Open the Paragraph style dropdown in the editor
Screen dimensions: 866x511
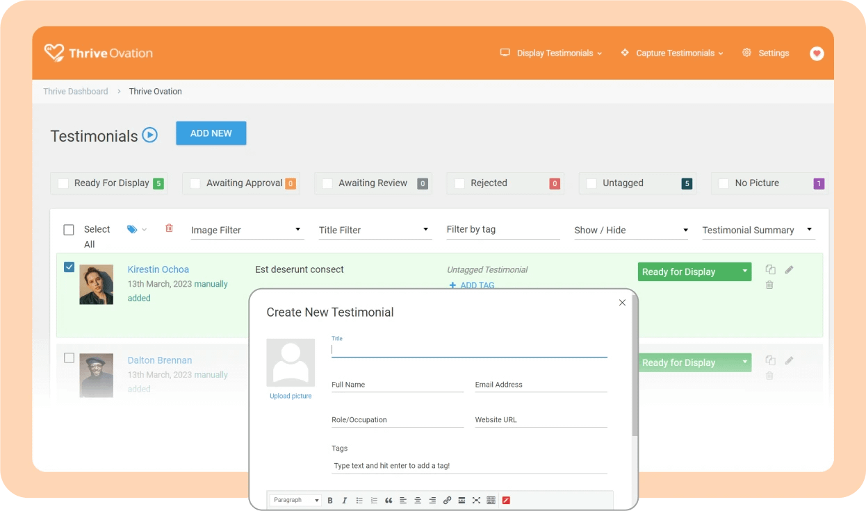(295, 500)
